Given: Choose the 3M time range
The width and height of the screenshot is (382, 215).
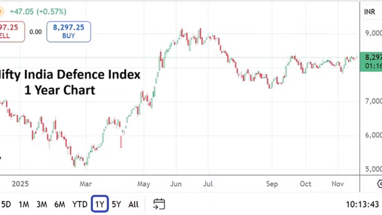Looking at the screenshot, I should [42, 204].
